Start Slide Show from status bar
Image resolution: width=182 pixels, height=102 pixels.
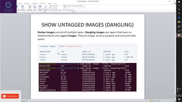click(x=156, y=101)
